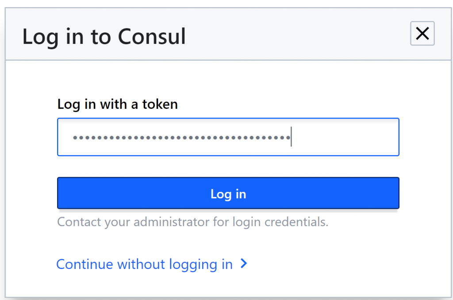Place cursor at the end of the token

291,137
